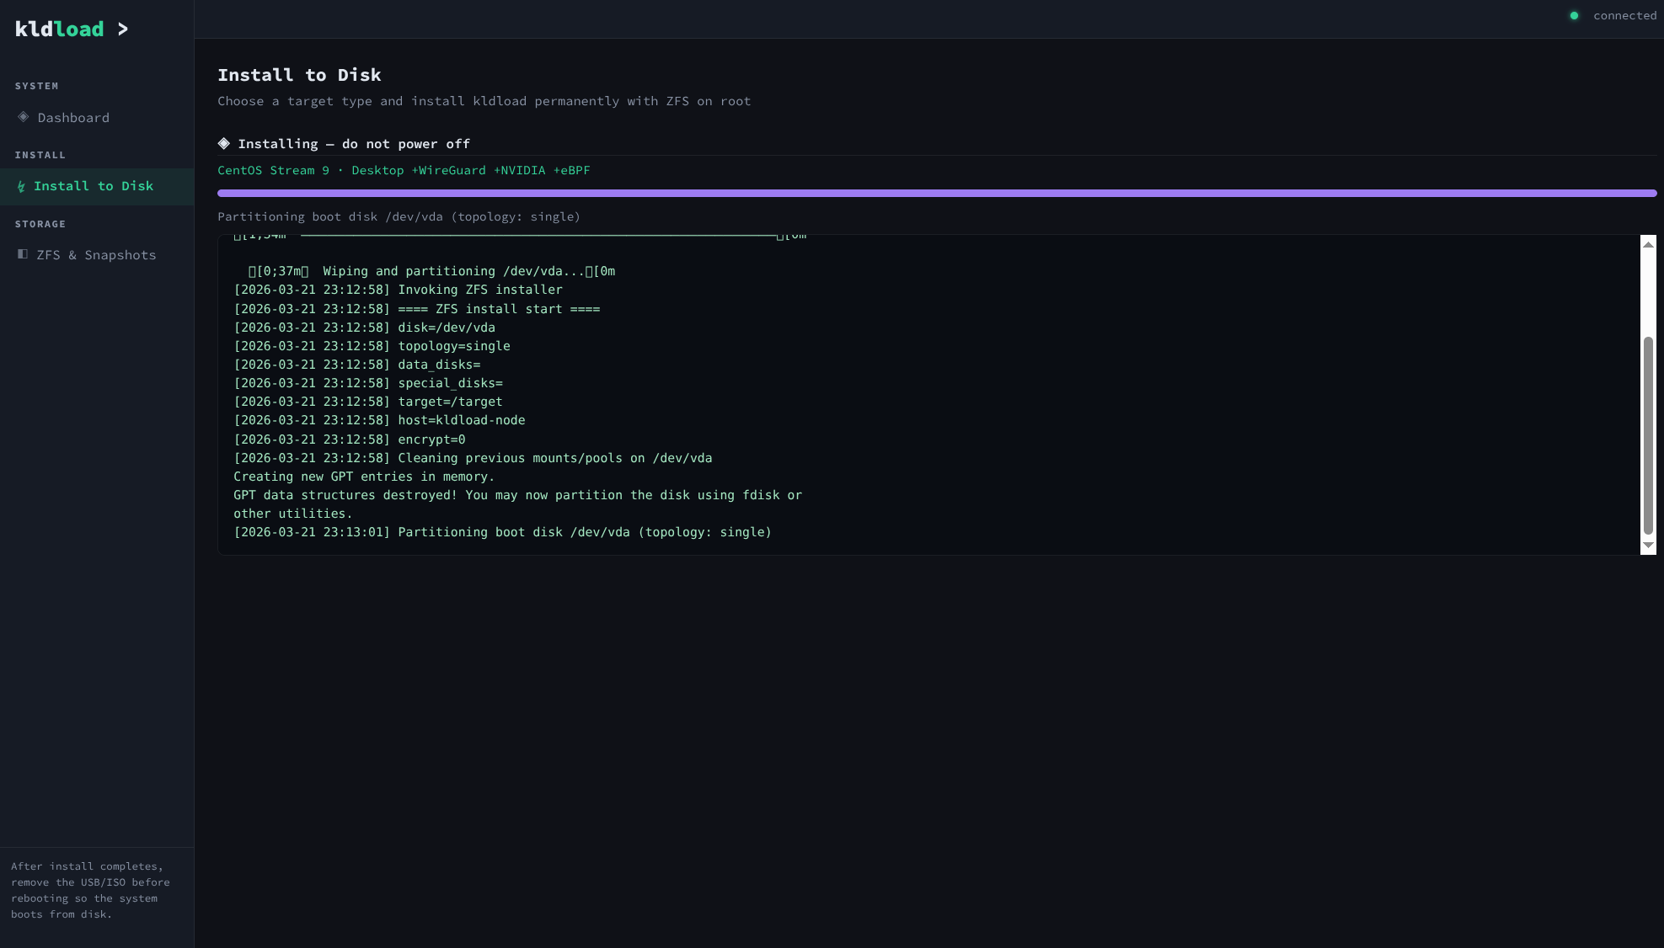Click the Partitioning boot disk status line

point(399,217)
